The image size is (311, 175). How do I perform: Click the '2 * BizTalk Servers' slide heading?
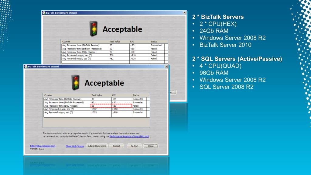(x=218, y=17)
